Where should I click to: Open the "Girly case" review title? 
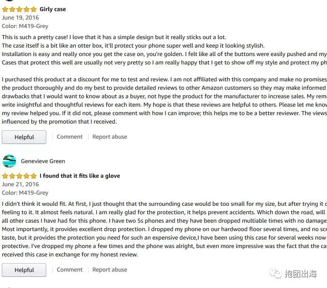(x=52, y=9)
